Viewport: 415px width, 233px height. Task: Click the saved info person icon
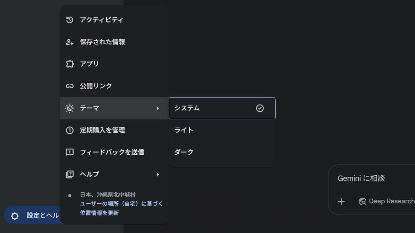point(69,42)
